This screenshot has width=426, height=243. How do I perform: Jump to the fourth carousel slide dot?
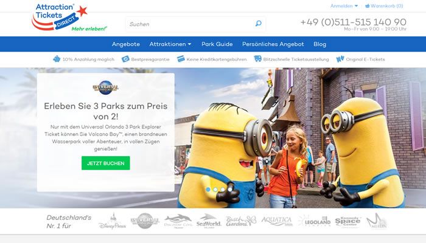point(229,190)
